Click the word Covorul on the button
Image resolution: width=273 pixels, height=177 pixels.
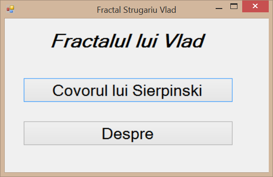pyautogui.click(x=80, y=90)
